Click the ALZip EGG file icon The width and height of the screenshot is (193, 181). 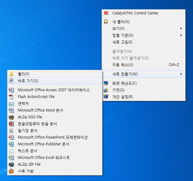(11, 117)
